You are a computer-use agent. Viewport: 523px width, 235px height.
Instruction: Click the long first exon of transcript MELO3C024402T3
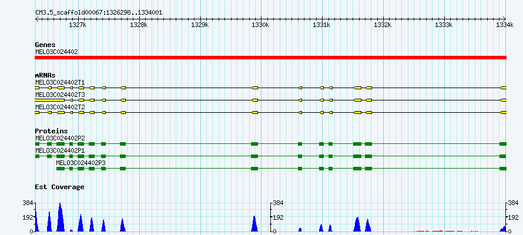[50, 100]
